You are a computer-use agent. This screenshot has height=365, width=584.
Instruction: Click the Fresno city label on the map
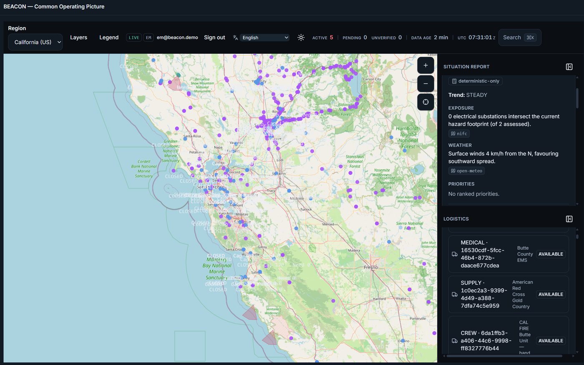(371, 267)
